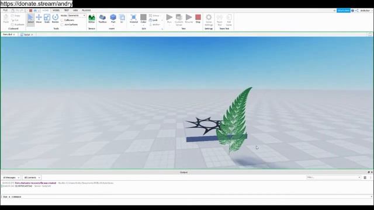The height and width of the screenshot is (210, 374).
Task: Undock the Output panel
Action: (369, 172)
